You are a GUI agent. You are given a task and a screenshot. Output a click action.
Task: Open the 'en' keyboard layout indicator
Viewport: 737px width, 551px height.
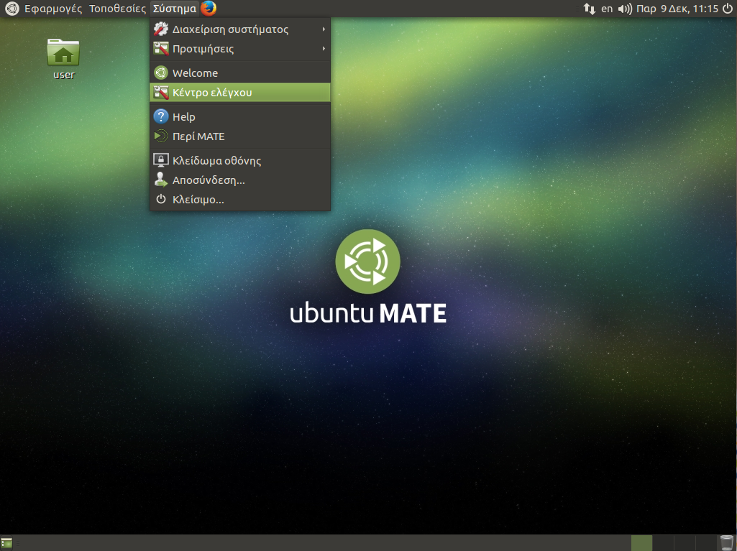click(x=607, y=9)
